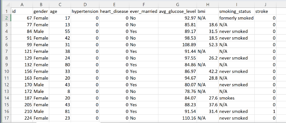Click id cell 67
The height and width of the screenshot is (123, 286).
[22, 18]
